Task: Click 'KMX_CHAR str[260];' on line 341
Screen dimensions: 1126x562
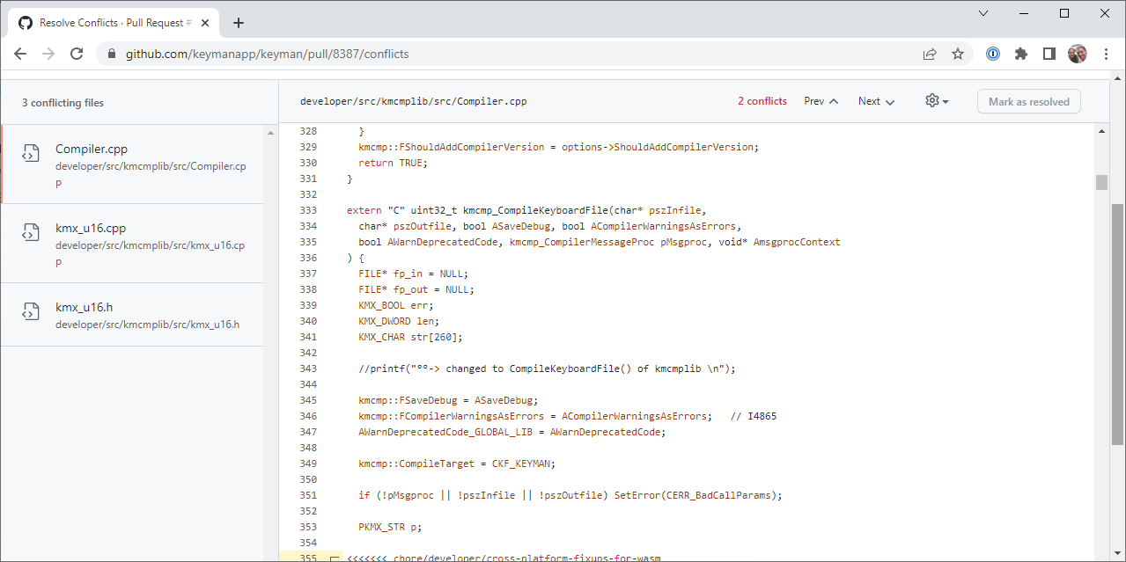Action: 410,337
